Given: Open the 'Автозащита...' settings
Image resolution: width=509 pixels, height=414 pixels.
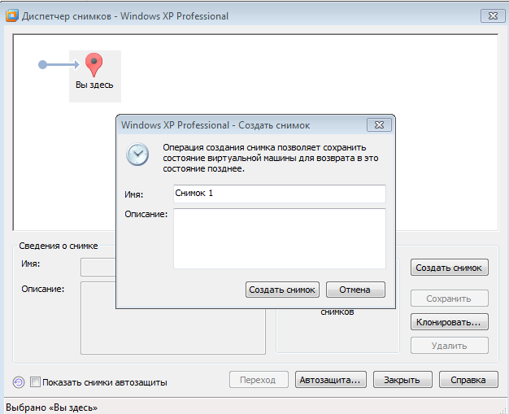Looking at the screenshot, I should pyautogui.click(x=330, y=380).
